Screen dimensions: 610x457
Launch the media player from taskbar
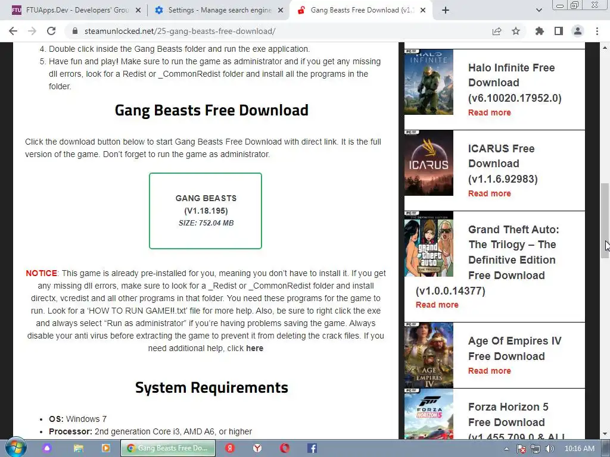pos(105,448)
